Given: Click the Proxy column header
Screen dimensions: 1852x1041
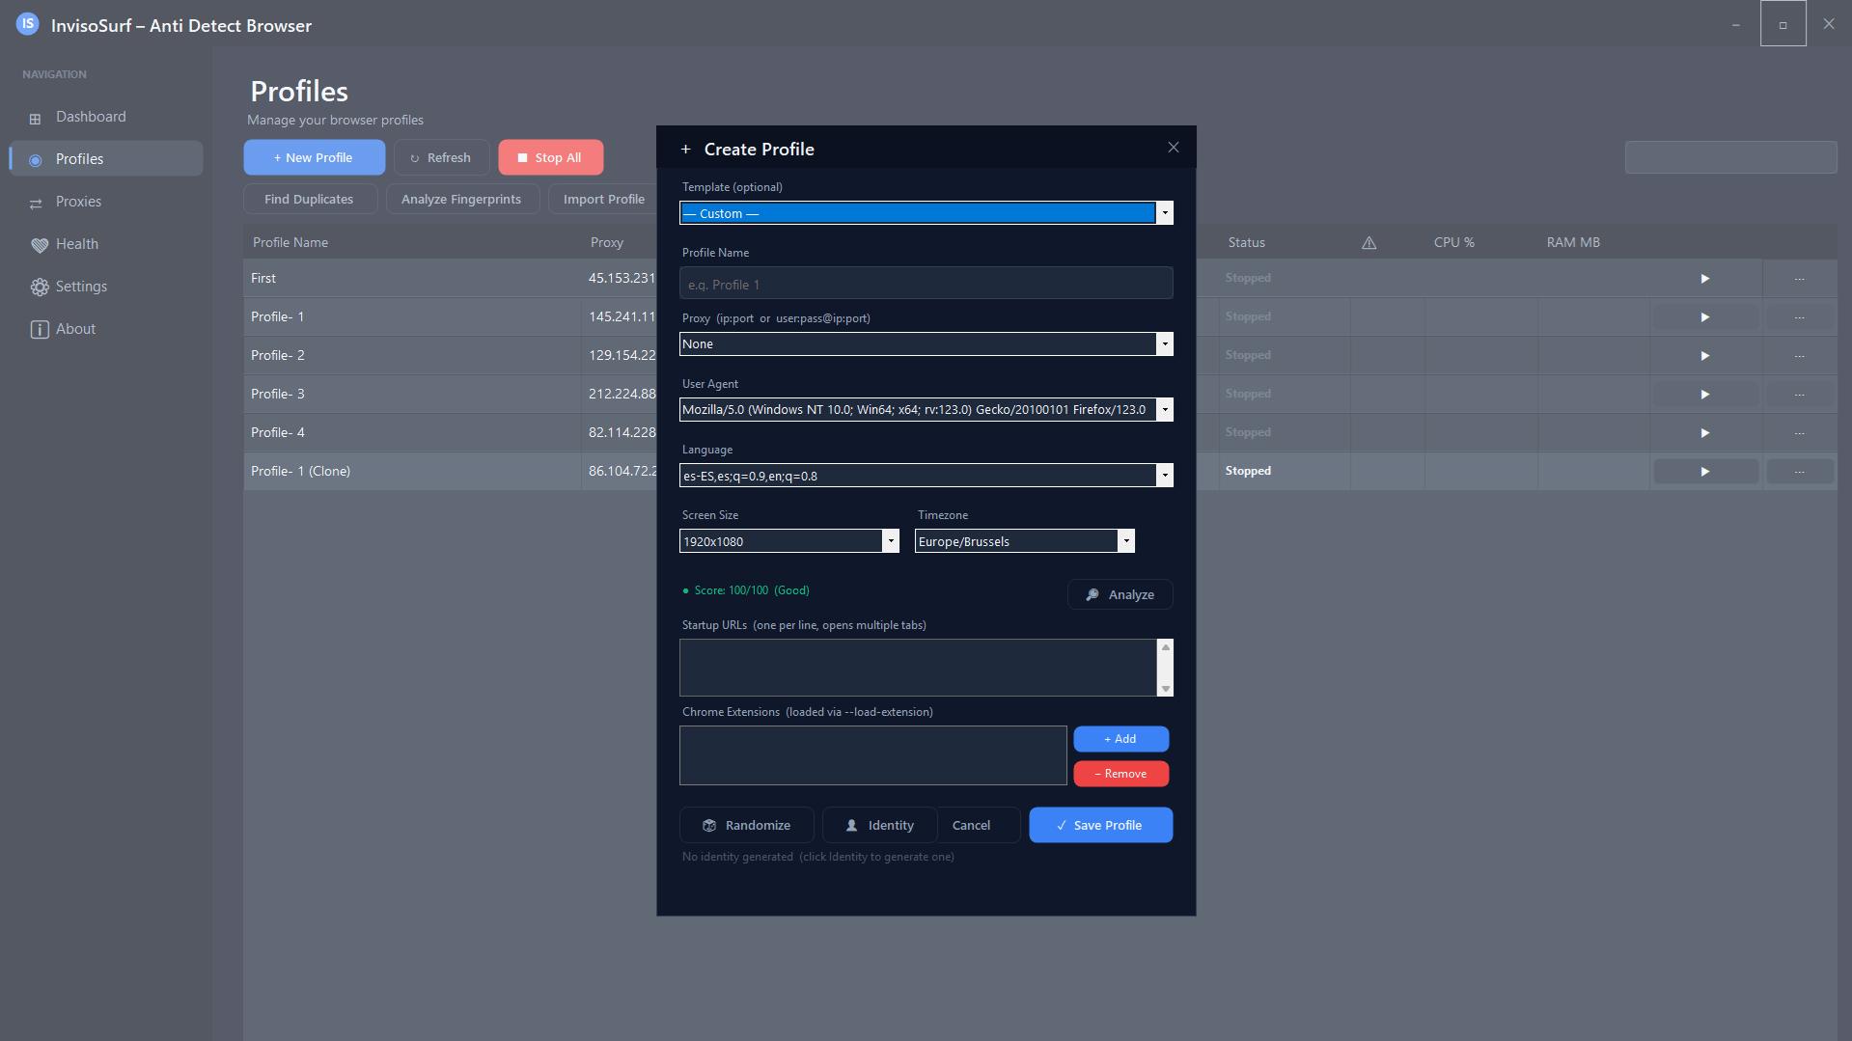Looking at the screenshot, I should coord(607,242).
